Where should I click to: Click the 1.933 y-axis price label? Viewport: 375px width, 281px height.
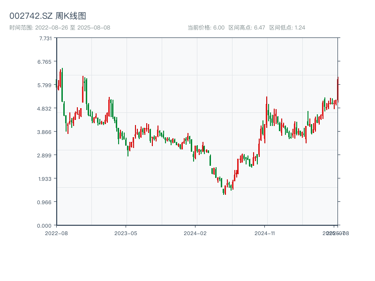[x=45, y=179]
